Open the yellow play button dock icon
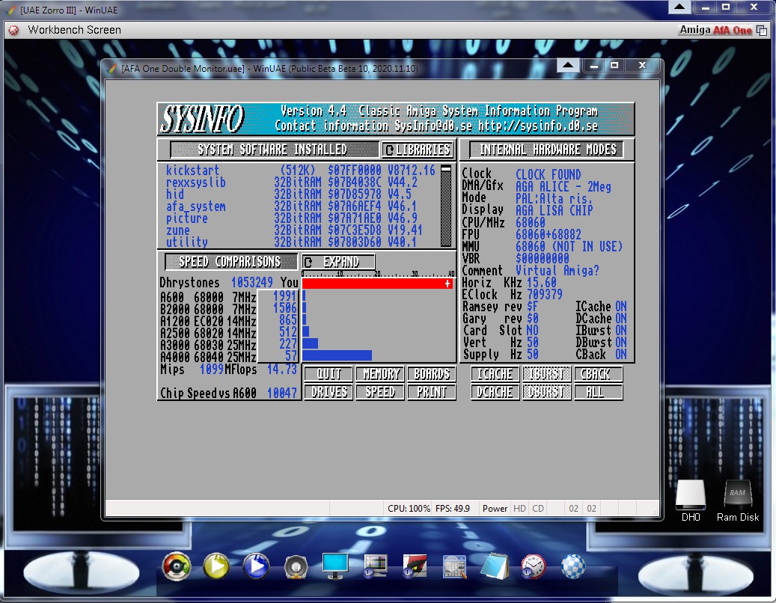 coord(216,566)
